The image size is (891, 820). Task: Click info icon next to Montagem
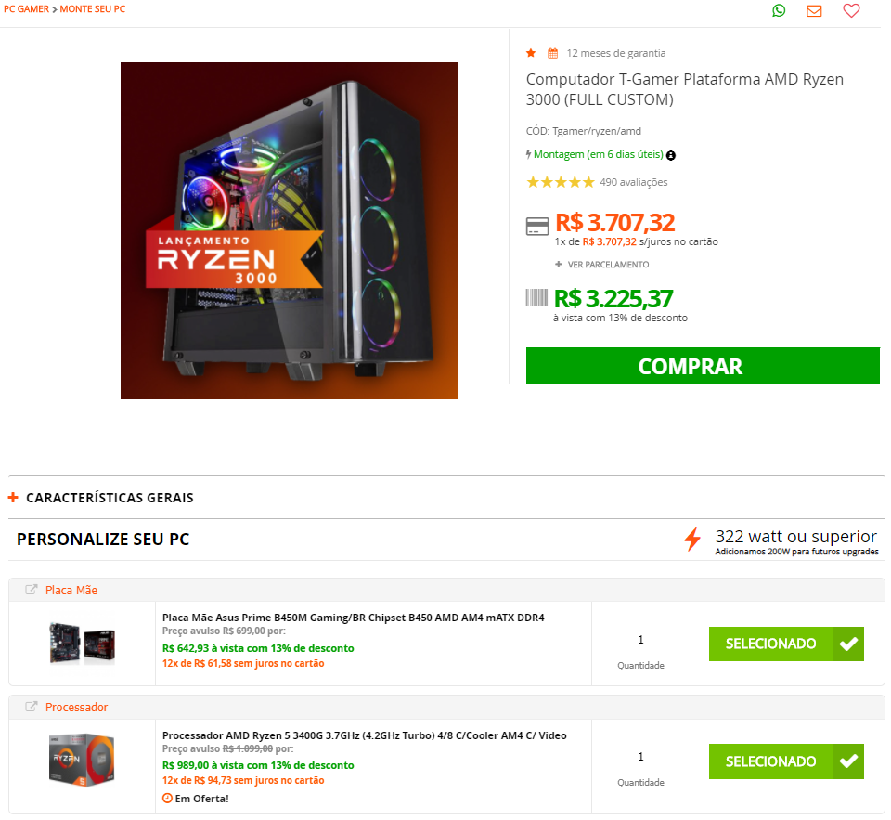[x=670, y=155]
